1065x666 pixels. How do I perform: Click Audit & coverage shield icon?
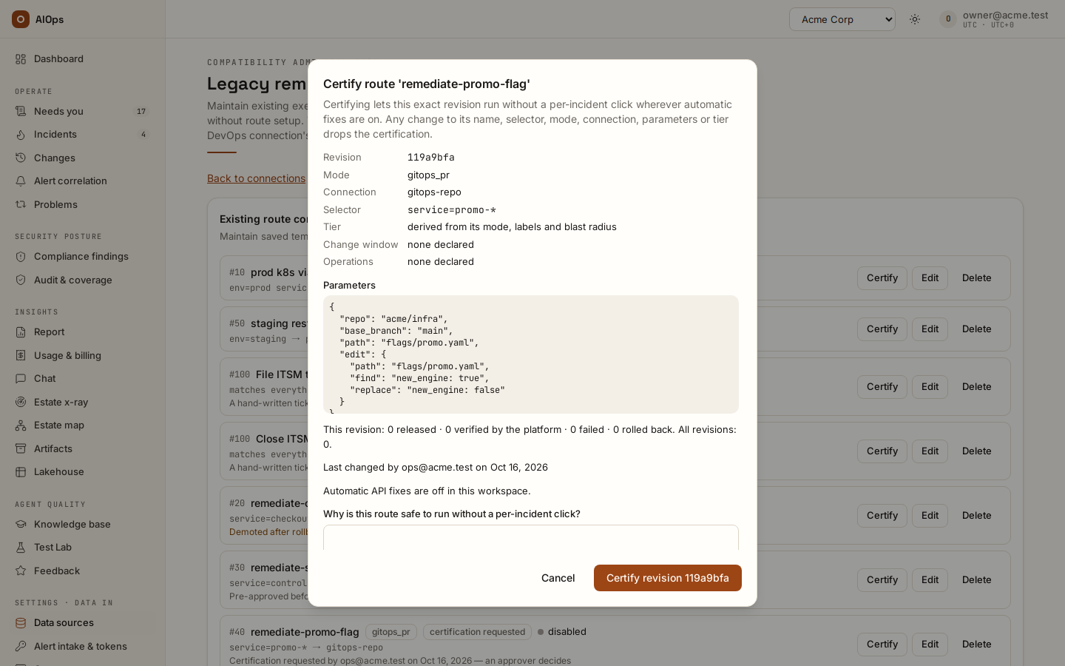tap(21, 280)
